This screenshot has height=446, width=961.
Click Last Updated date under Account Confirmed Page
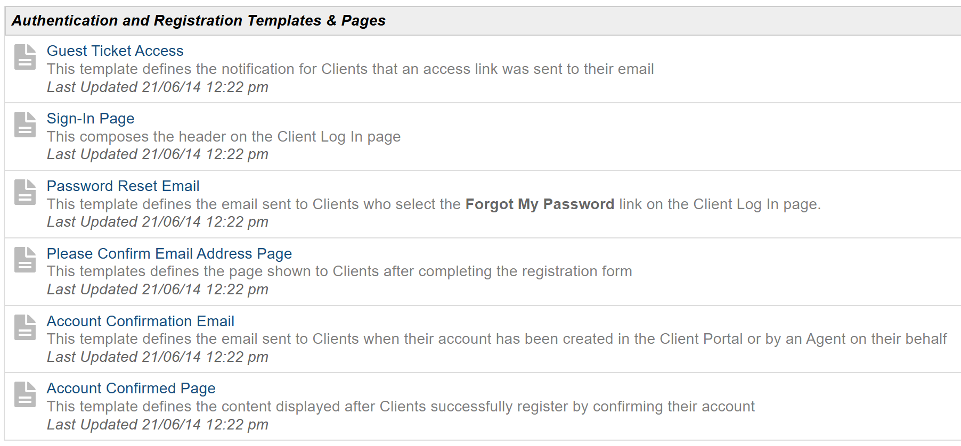click(158, 425)
